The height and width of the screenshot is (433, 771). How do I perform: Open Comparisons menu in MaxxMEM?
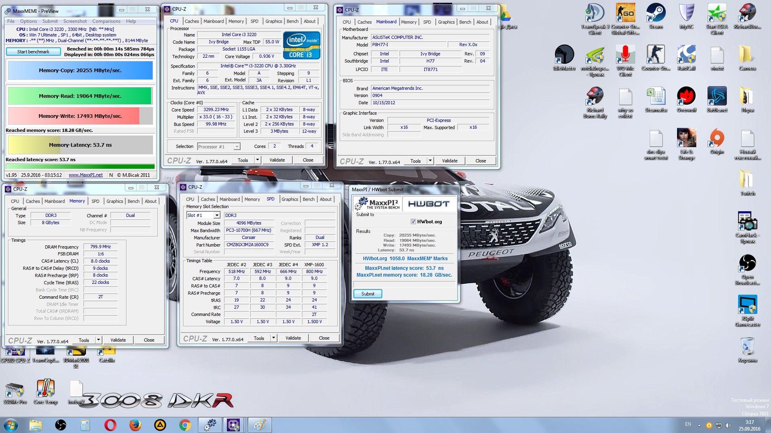(x=106, y=21)
